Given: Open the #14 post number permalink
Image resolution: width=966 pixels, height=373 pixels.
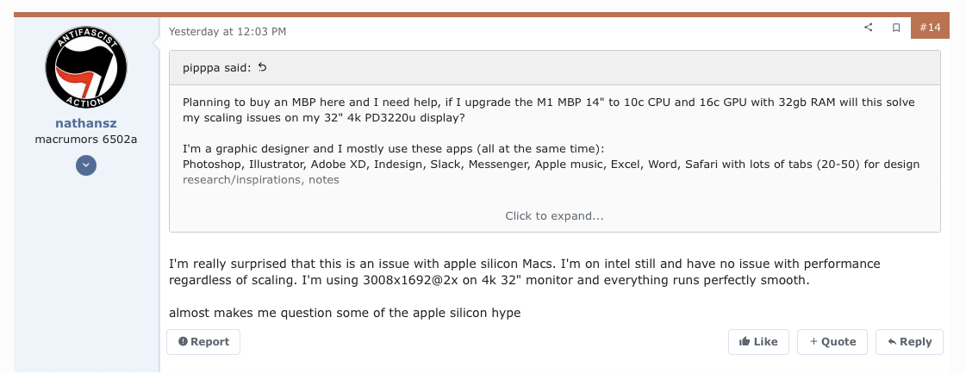Looking at the screenshot, I should (930, 28).
